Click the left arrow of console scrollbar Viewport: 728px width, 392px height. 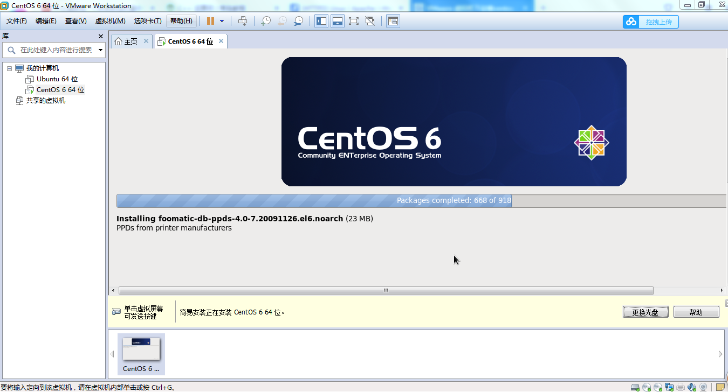[113, 290]
